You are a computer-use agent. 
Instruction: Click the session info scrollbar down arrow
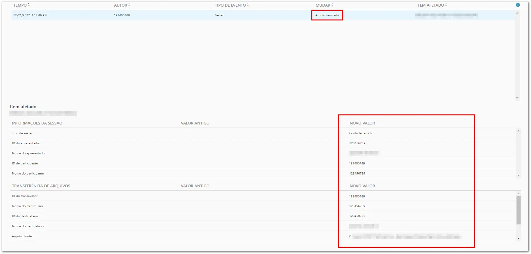tap(518, 175)
